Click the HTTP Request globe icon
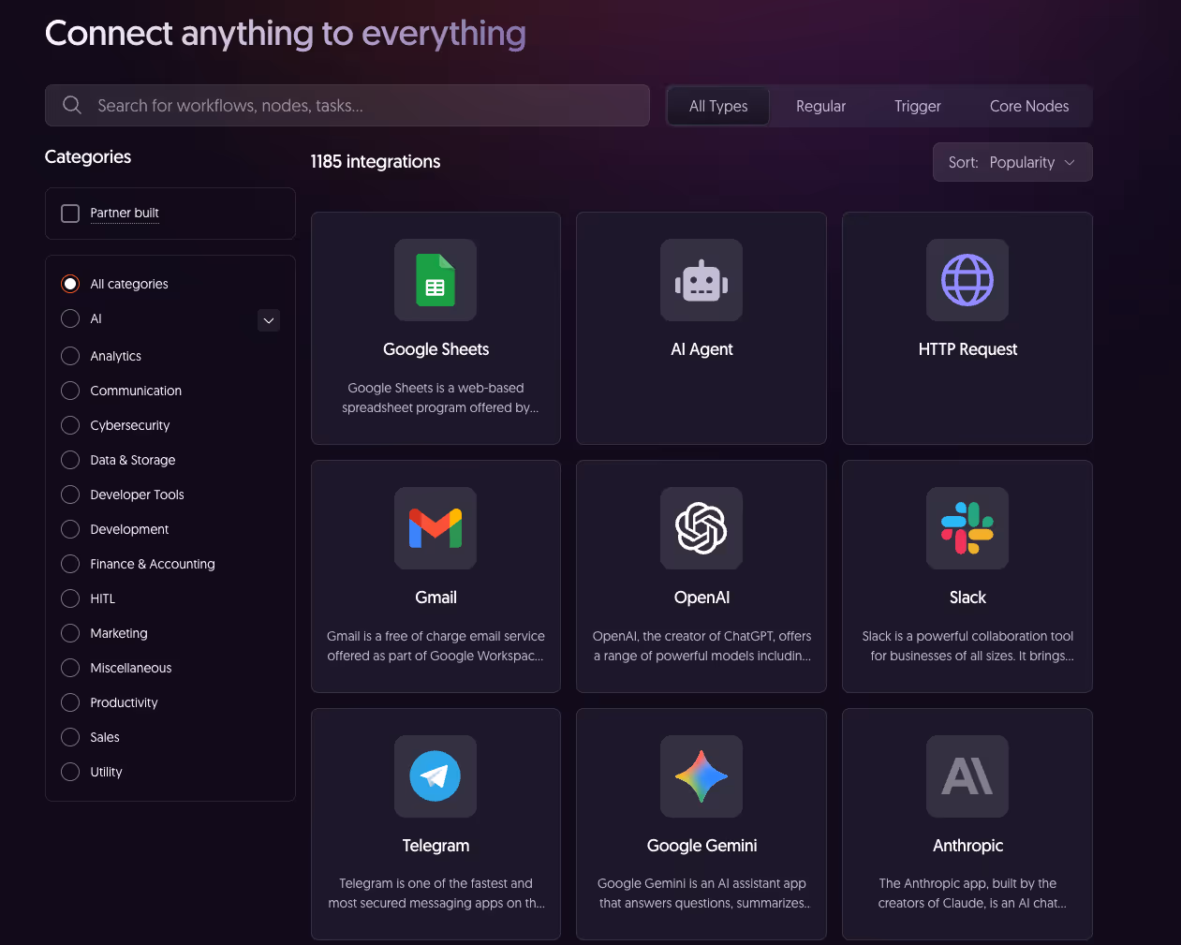The width and height of the screenshot is (1181, 945). [967, 280]
